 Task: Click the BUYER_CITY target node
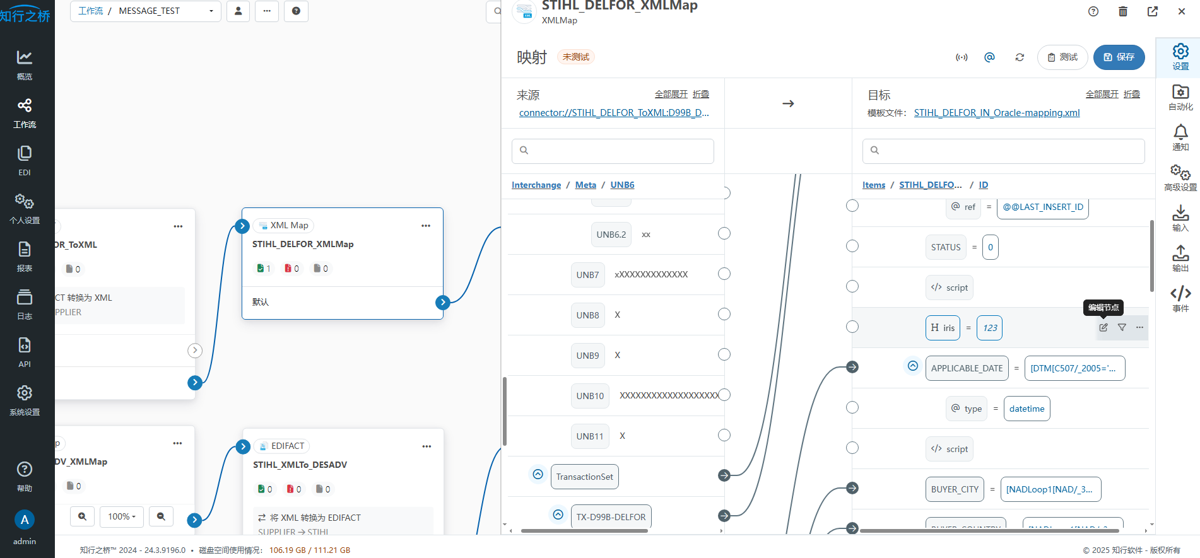[955, 489]
